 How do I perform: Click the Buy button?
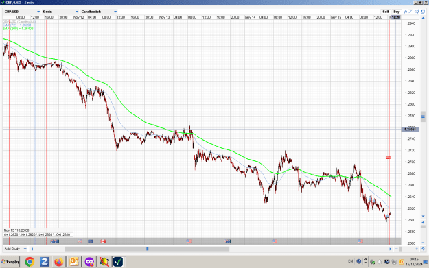[x=397, y=12]
